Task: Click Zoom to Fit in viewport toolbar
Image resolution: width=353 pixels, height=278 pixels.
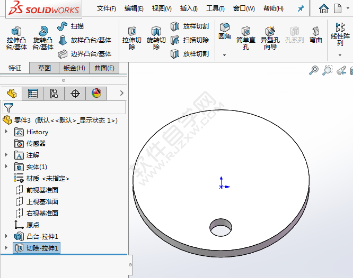Action: point(314,70)
